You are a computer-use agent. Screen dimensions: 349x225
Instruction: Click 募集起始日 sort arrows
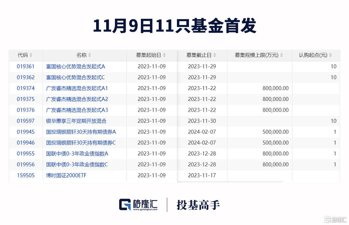point(164,55)
